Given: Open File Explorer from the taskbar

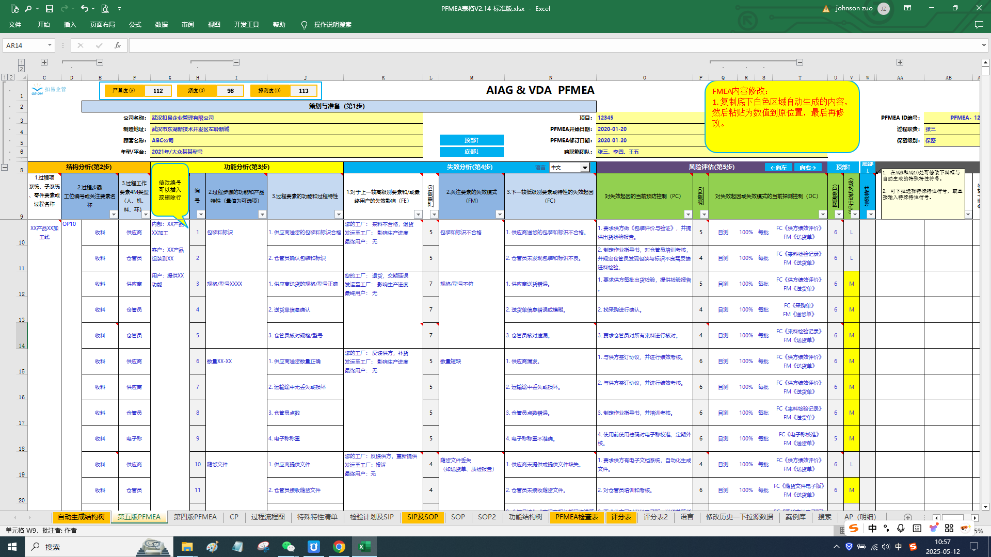Looking at the screenshot, I should pos(187,547).
